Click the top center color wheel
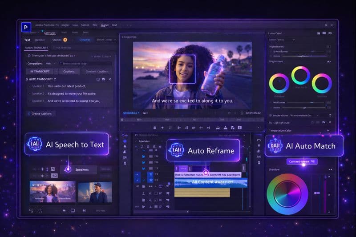356x237 pixels. point(301,76)
